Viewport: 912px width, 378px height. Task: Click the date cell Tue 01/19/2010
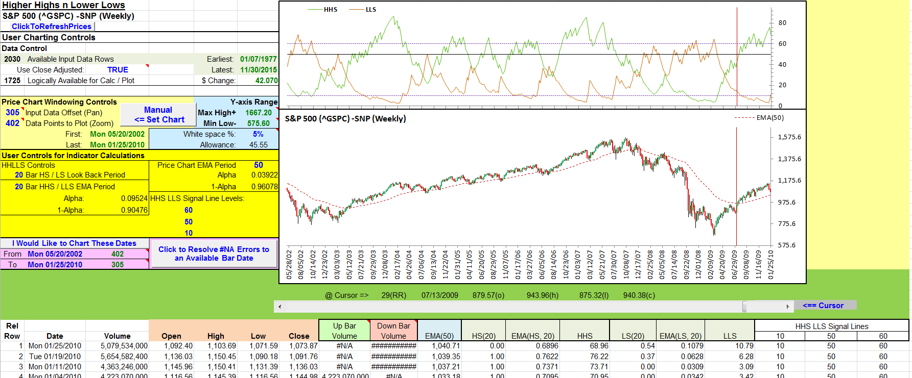[x=55, y=357]
